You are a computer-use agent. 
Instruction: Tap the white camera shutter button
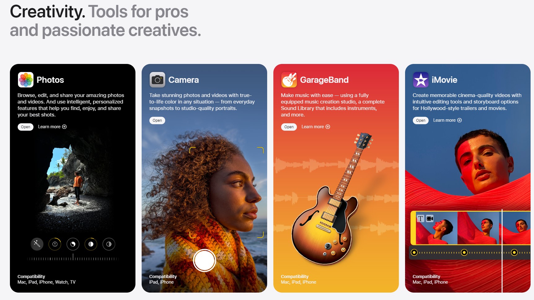pos(204,260)
